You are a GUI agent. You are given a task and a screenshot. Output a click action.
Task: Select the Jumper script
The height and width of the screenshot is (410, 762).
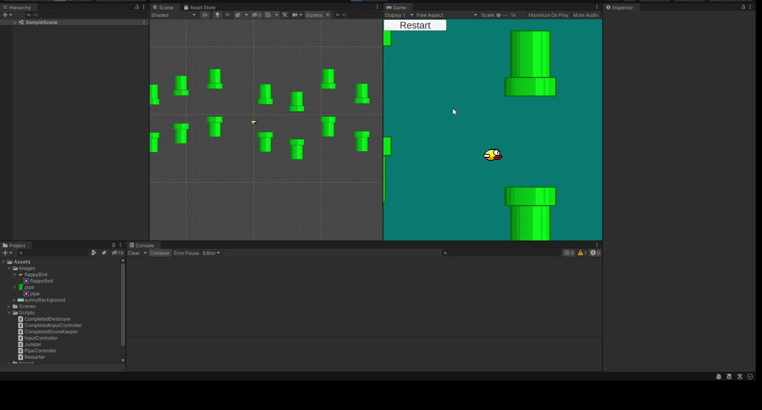coord(30,344)
